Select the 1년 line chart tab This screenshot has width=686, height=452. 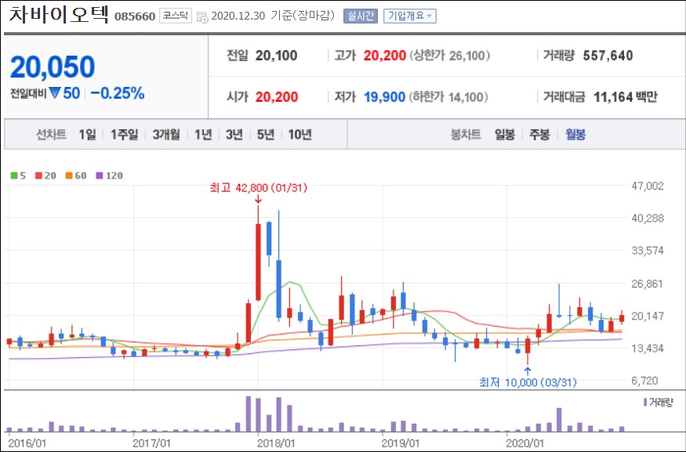coord(203,135)
